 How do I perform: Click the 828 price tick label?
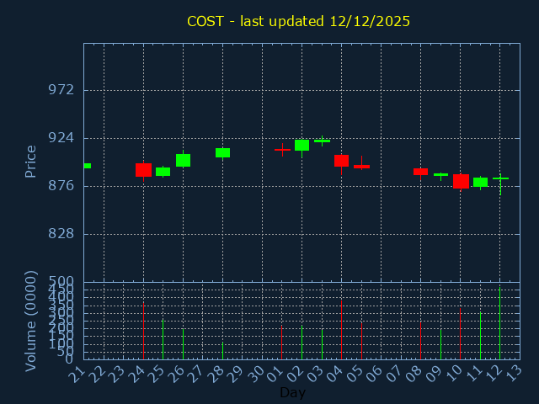point(61,234)
